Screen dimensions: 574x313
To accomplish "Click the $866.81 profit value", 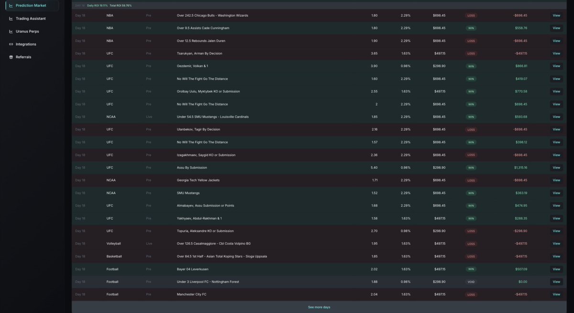I will tap(522, 66).
